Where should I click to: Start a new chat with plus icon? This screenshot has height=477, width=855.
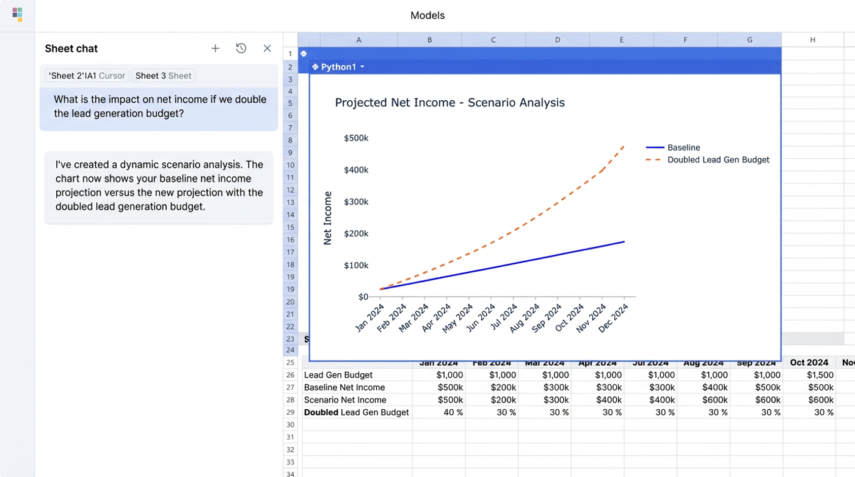click(x=215, y=48)
